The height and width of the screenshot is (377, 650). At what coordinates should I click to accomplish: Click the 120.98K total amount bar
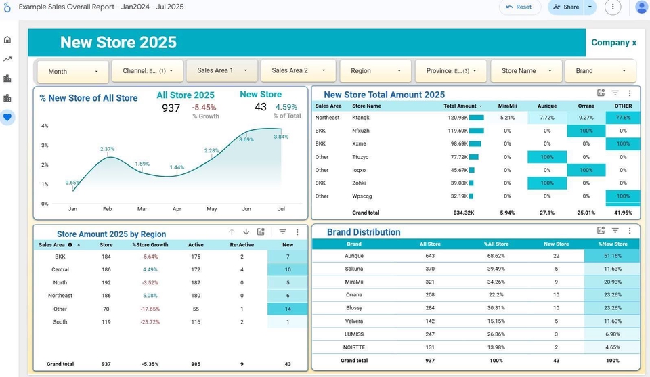(x=476, y=118)
